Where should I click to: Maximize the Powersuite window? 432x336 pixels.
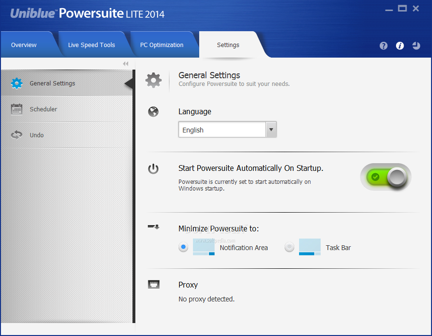point(402,9)
